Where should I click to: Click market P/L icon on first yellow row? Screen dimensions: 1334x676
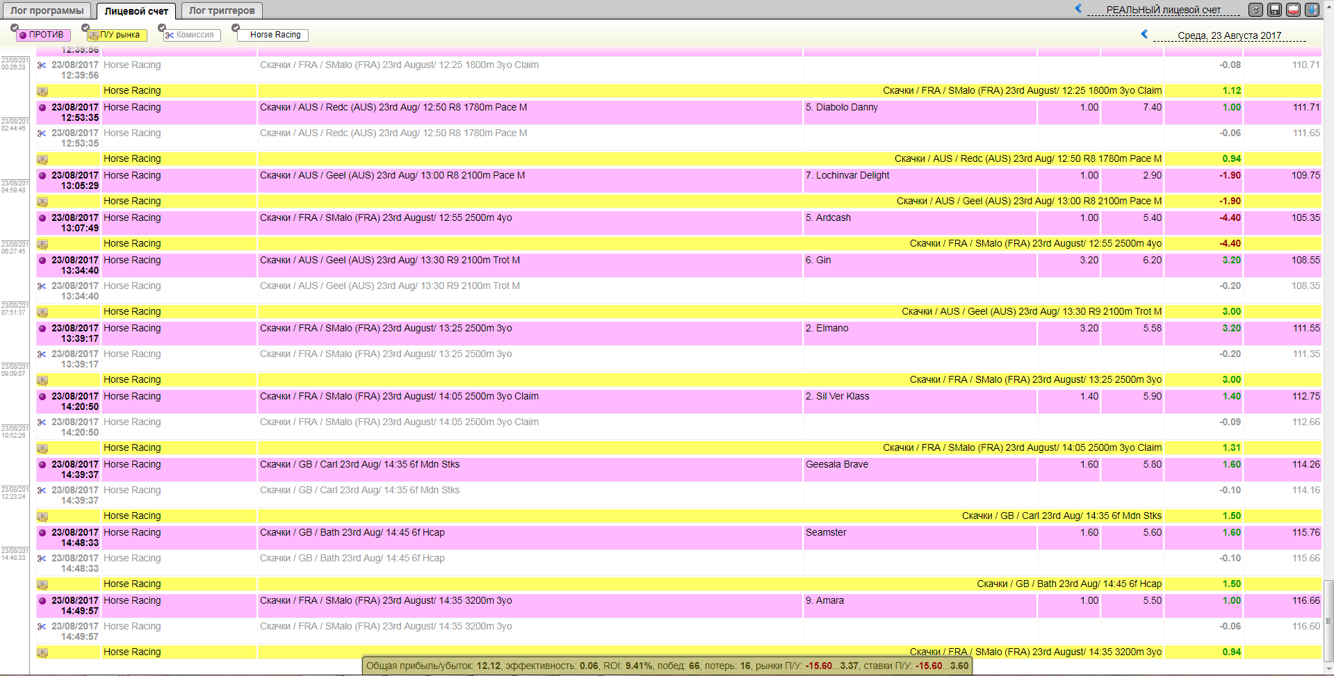(42, 91)
